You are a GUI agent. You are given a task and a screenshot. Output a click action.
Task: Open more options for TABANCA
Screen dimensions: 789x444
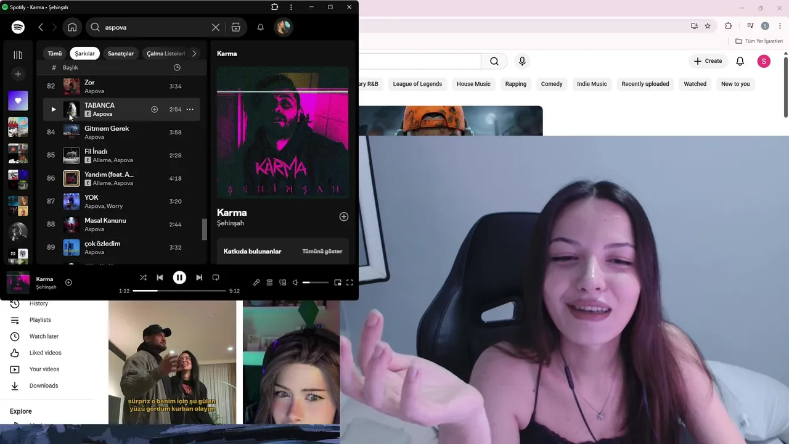pyautogui.click(x=190, y=109)
